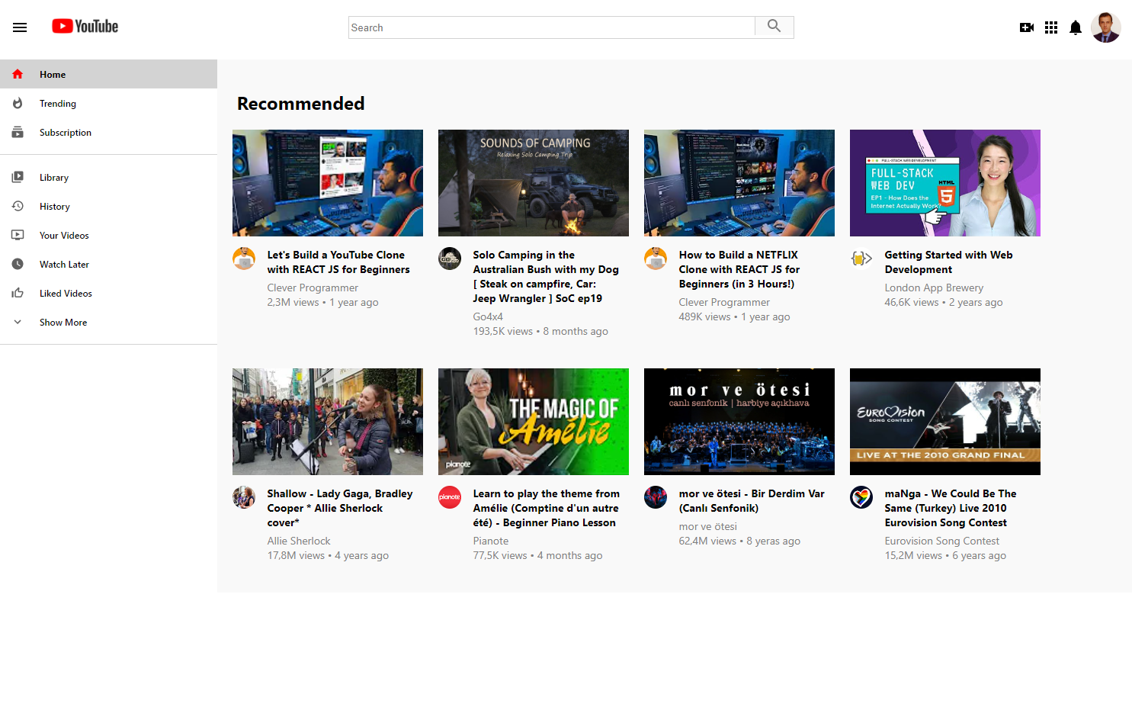This screenshot has height=710, width=1132.
Task: Focus the Search input field
Action: click(552, 27)
